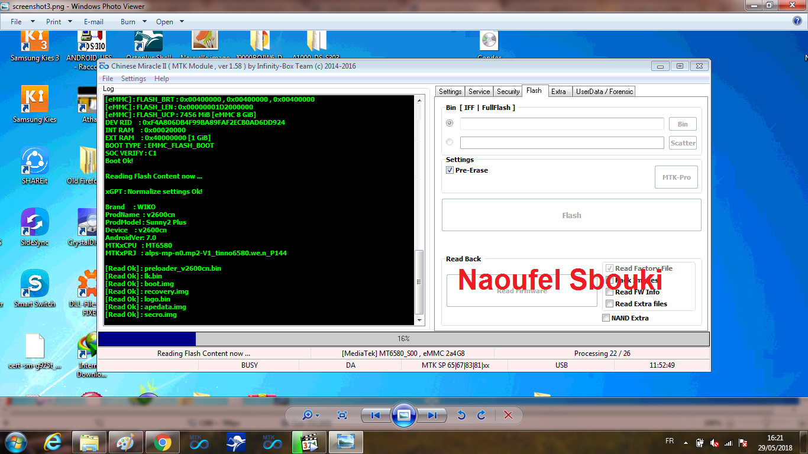
Task: Enable the Read Extra files checkbox
Action: point(610,304)
